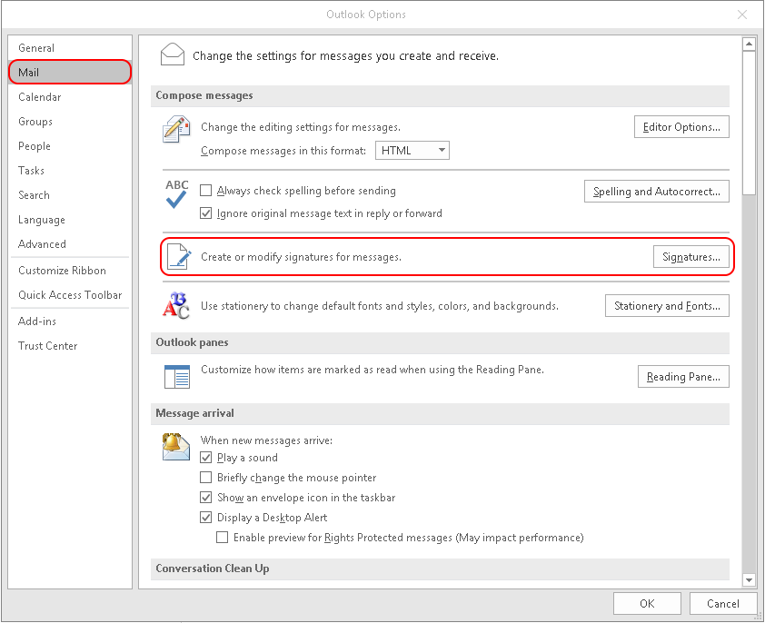Click the Conversation Clean Up section header
Screen dimensions: 765x623
[x=440, y=569]
